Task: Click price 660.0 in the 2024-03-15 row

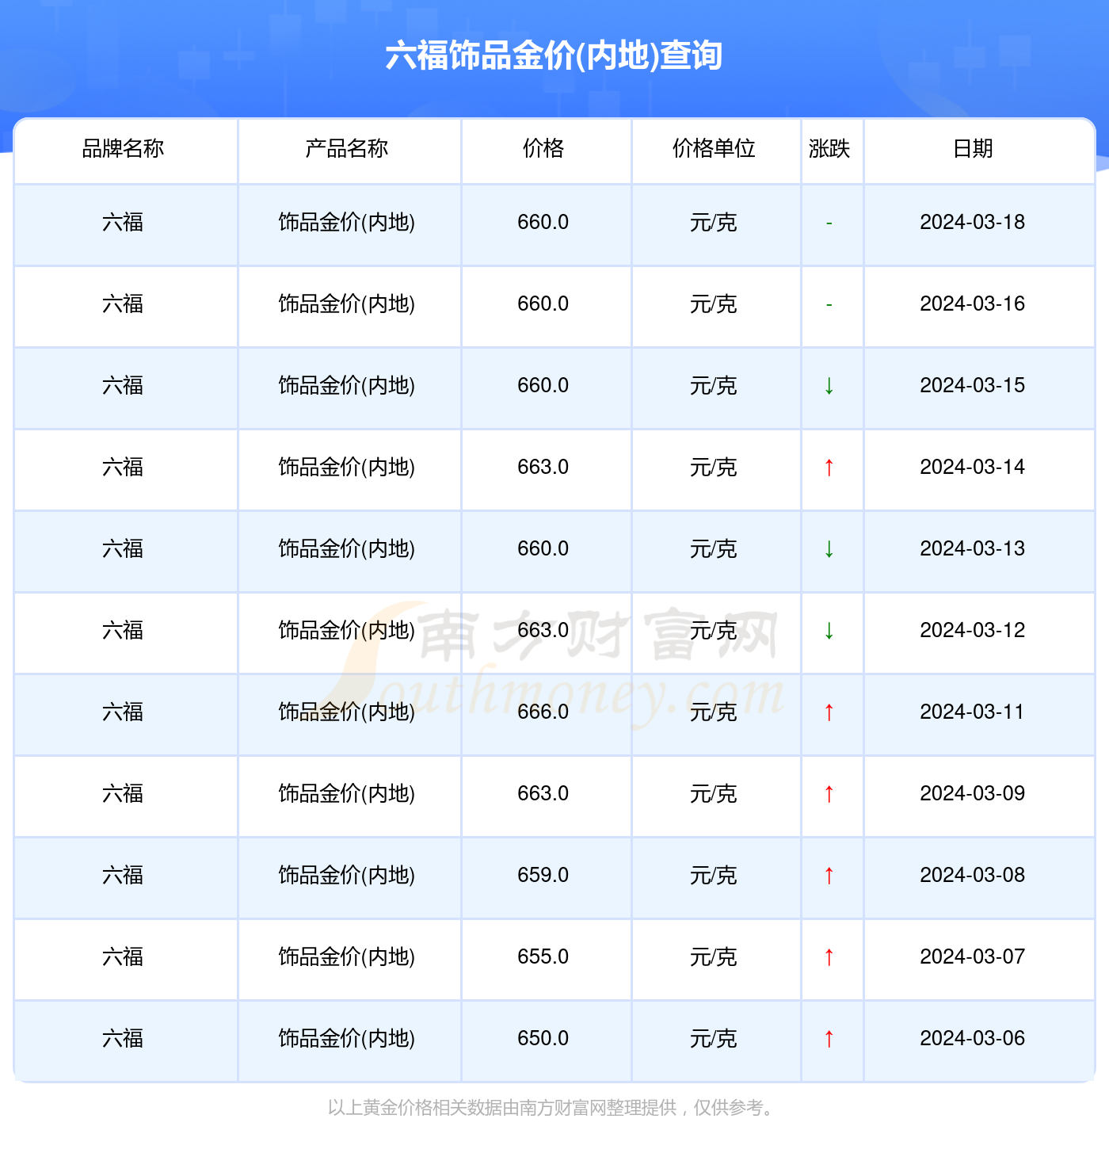Action: 543,385
